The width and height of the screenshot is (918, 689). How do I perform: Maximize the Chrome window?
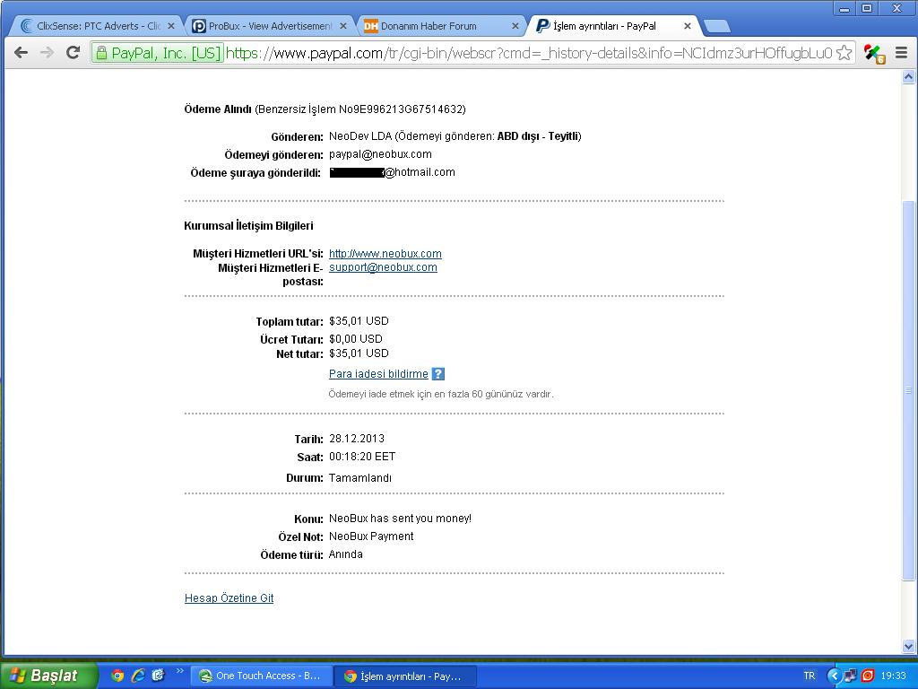point(867,8)
